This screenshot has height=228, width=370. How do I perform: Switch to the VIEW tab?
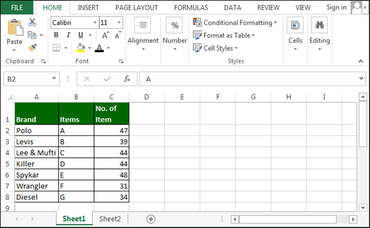[x=303, y=8]
